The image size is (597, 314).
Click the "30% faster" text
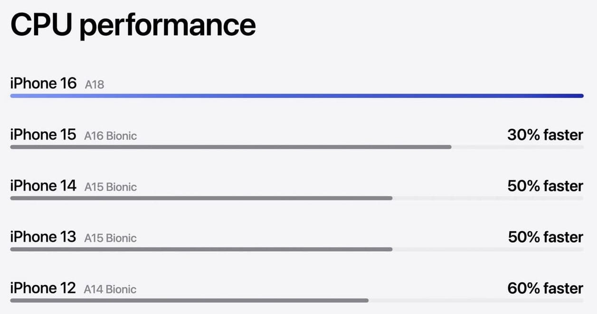tap(545, 135)
